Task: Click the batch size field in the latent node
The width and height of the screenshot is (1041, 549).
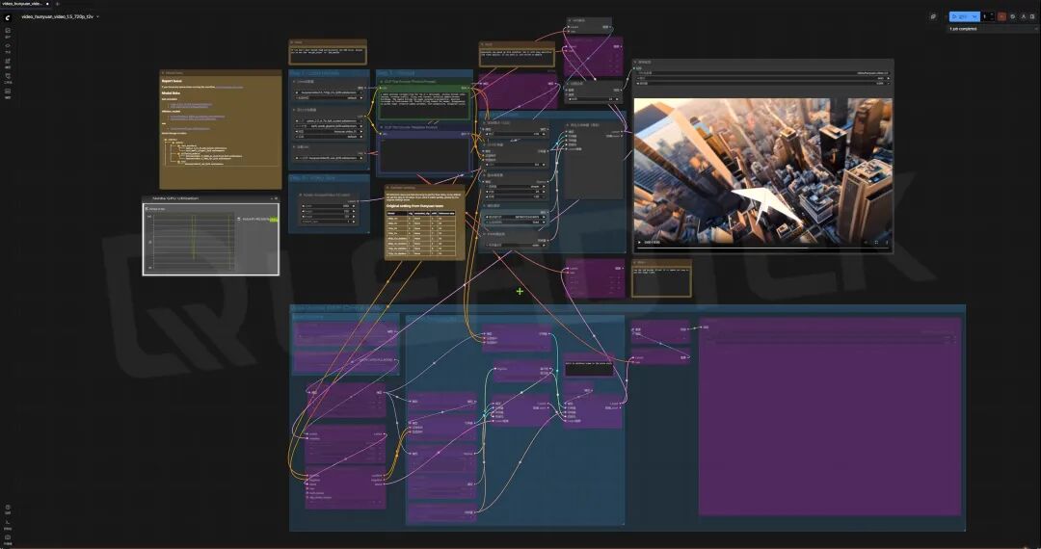Action: click(x=329, y=222)
